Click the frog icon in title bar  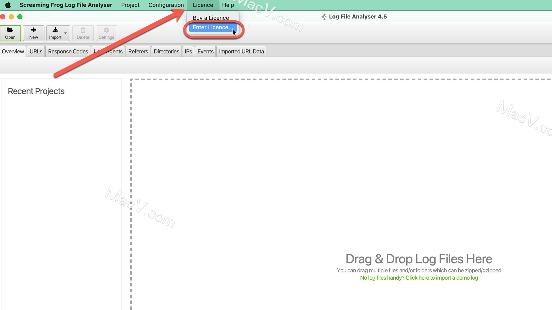[x=324, y=17]
